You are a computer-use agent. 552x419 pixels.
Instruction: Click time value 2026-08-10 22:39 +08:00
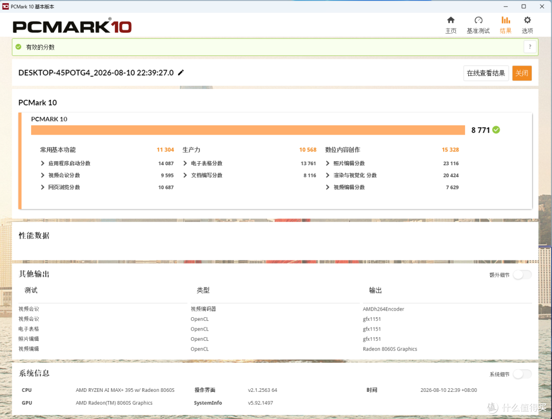pos(449,390)
